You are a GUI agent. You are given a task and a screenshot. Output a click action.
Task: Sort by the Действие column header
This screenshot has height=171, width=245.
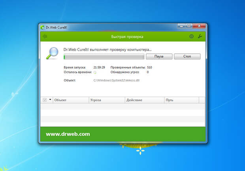coord(145,100)
